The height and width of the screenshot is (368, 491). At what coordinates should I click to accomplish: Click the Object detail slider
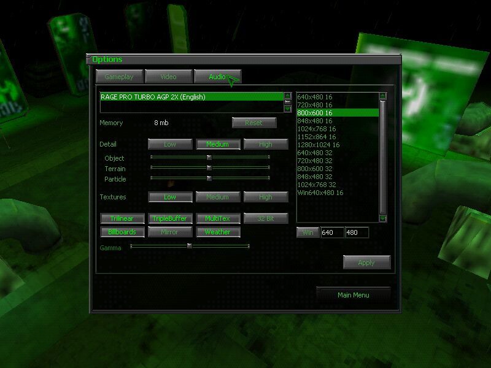tap(209, 158)
